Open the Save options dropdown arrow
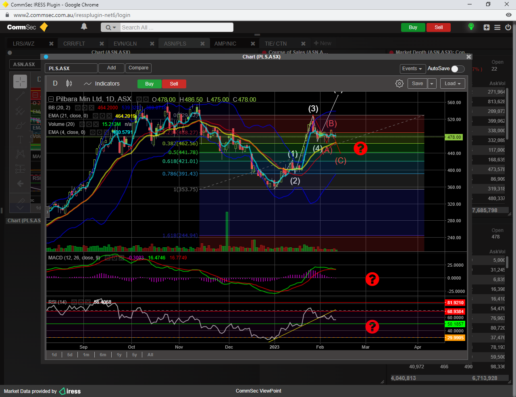The width and height of the screenshot is (516, 397). 432,84
